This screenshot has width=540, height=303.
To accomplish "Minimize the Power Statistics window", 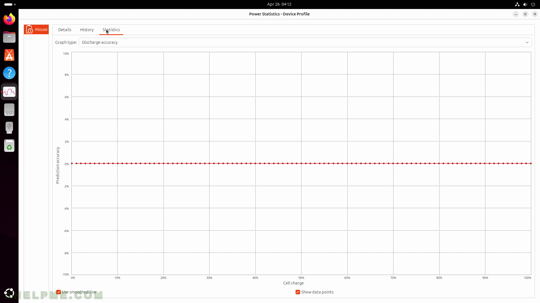I will point(516,14).
